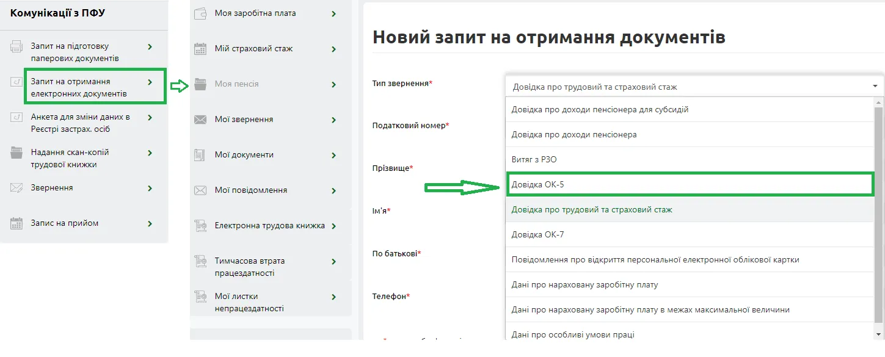Screen dimensions: 885x357
Task: Expand chevron next to Мої листки непрацездатності
Action: (x=334, y=297)
